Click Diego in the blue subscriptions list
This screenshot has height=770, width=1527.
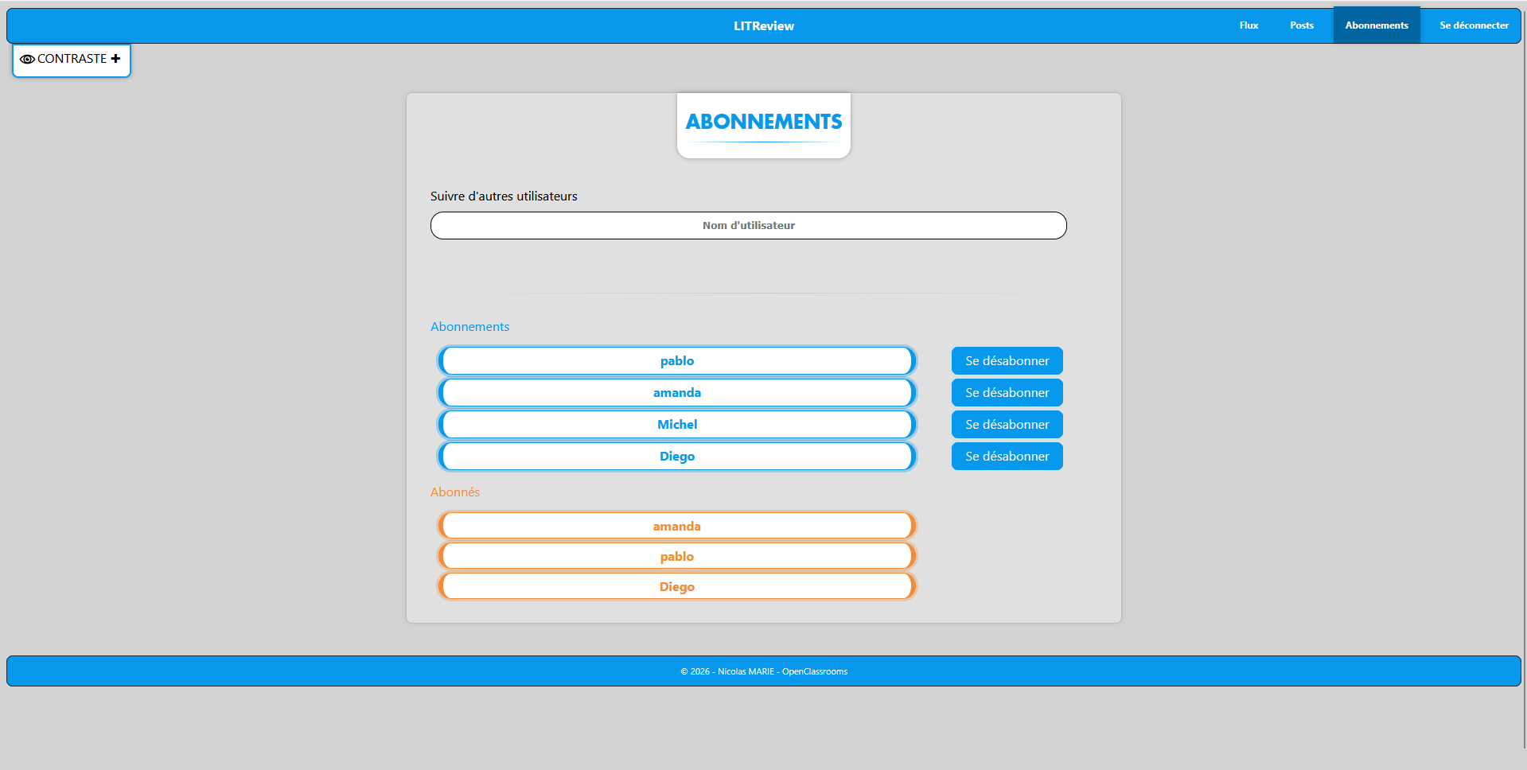tap(676, 457)
